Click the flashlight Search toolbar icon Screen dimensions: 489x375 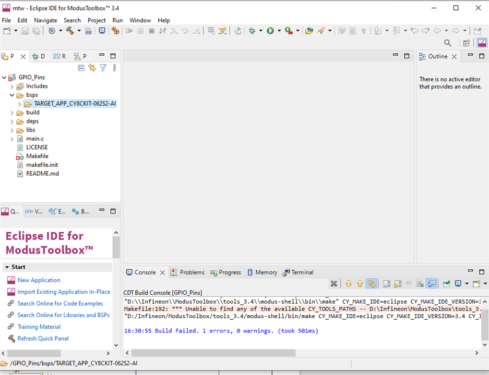pyautogui.click(x=321, y=31)
